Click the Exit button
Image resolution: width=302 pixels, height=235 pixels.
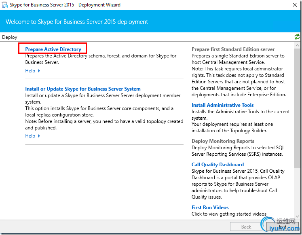point(283,227)
